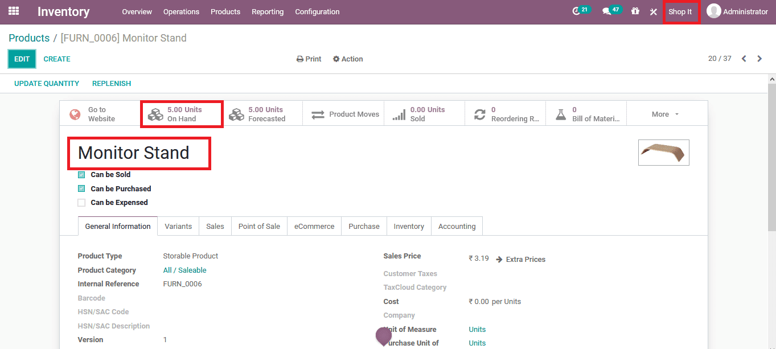Image resolution: width=776 pixels, height=349 pixels.
Task: Click the Administrator avatar icon
Action: pyautogui.click(x=713, y=11)
